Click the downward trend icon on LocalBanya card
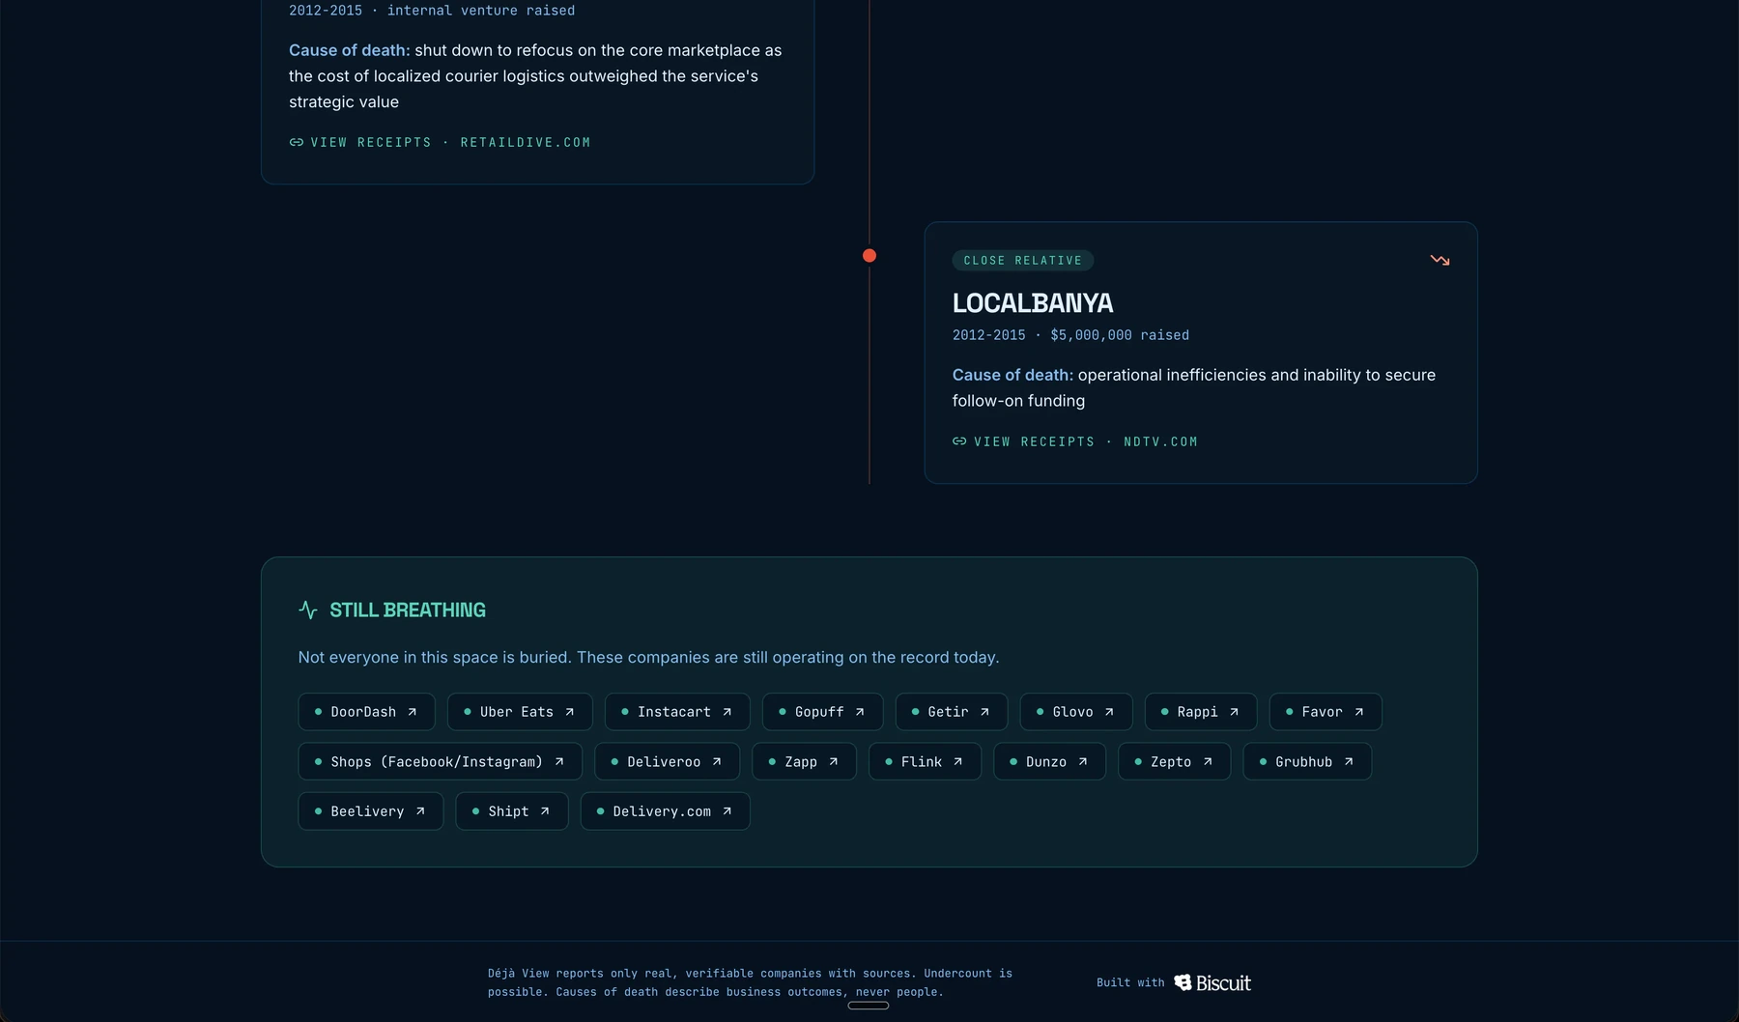This screenshot has width=1739, height=1022. point(1440,260)
